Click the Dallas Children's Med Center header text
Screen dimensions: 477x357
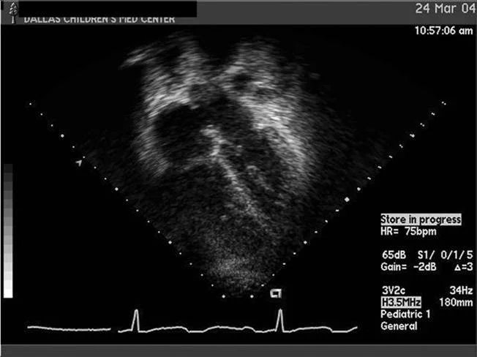(99, 20)
